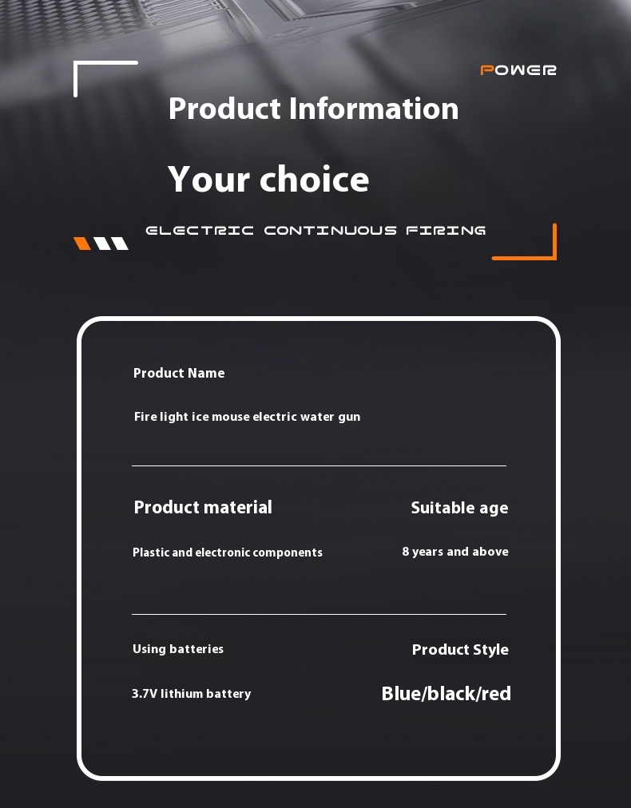Click the Product Style label

click(460, 650)
